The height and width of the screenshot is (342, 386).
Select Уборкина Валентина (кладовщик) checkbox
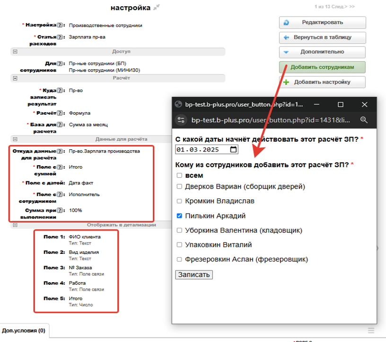(x=179, y=230)
